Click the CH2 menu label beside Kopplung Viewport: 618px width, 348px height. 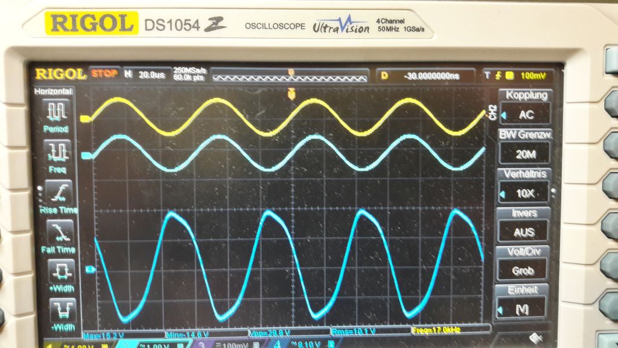(492, 112)
